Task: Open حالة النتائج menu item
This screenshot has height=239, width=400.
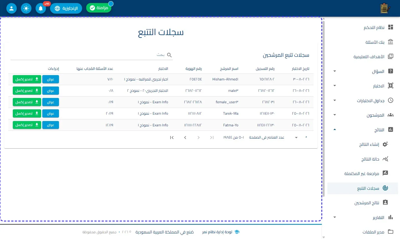Action: (363, 159)
